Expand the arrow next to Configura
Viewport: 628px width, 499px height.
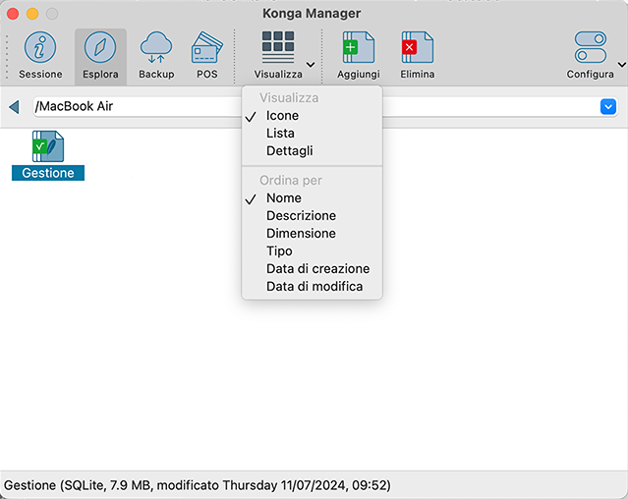pyautogui.click(x=621, y=65)
